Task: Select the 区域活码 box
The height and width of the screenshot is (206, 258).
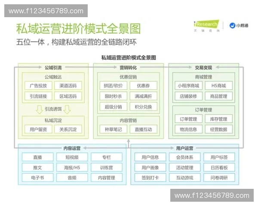Action: pos(68,96)
